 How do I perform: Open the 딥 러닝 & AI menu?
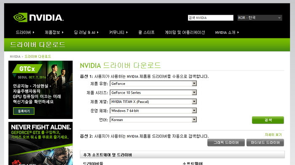[x=86, y=32]
